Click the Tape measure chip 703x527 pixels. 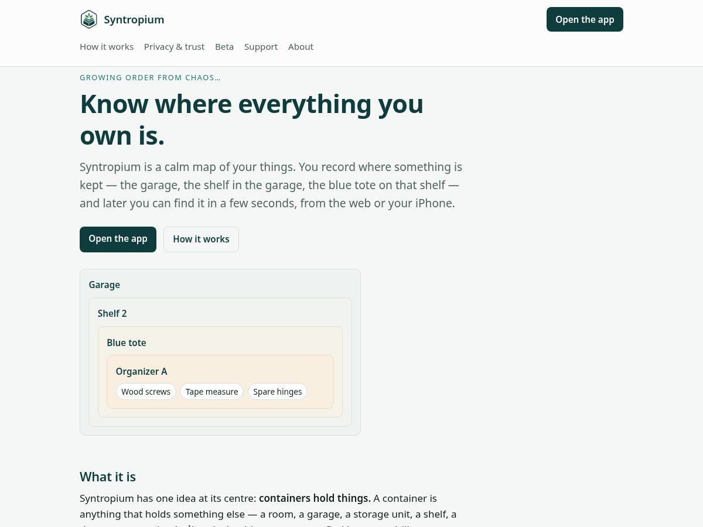tap(212, 392)
